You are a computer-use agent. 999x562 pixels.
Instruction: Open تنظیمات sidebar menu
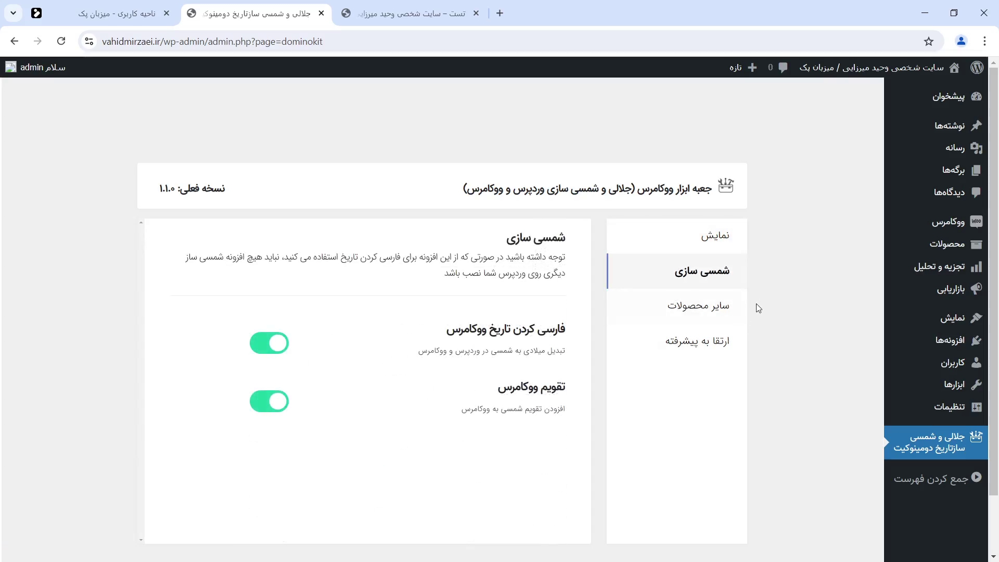(936, 407)
